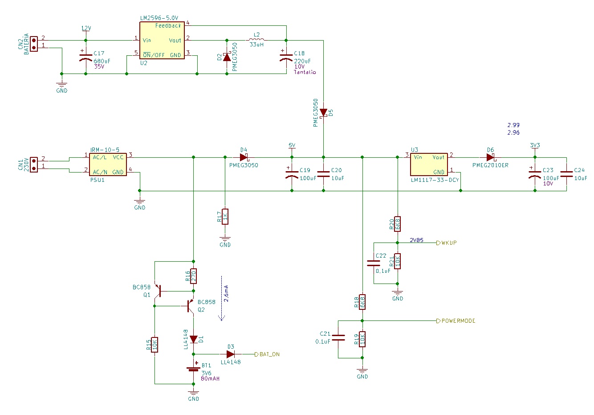Image resolution: width=594 pixels, height=415 pixels.
Task: Select the D4 PMEG3050 diode symbol
Action: coord(244,157)
